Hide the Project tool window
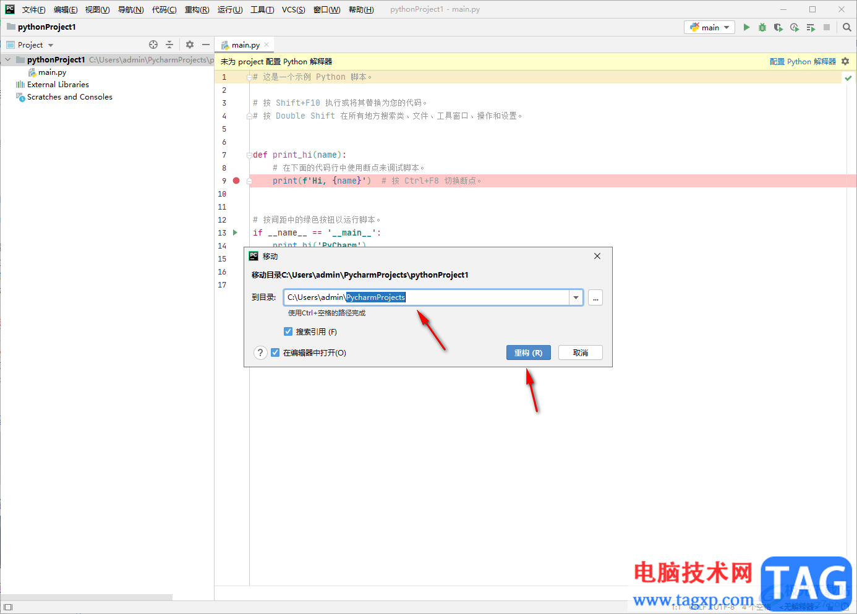Screen dimensions: 857x614 (206, 45)
